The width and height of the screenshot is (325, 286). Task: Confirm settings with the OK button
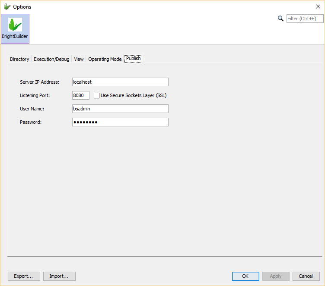tap(245, 276)
